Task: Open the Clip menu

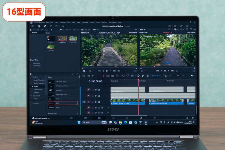Action: (69, 23)
